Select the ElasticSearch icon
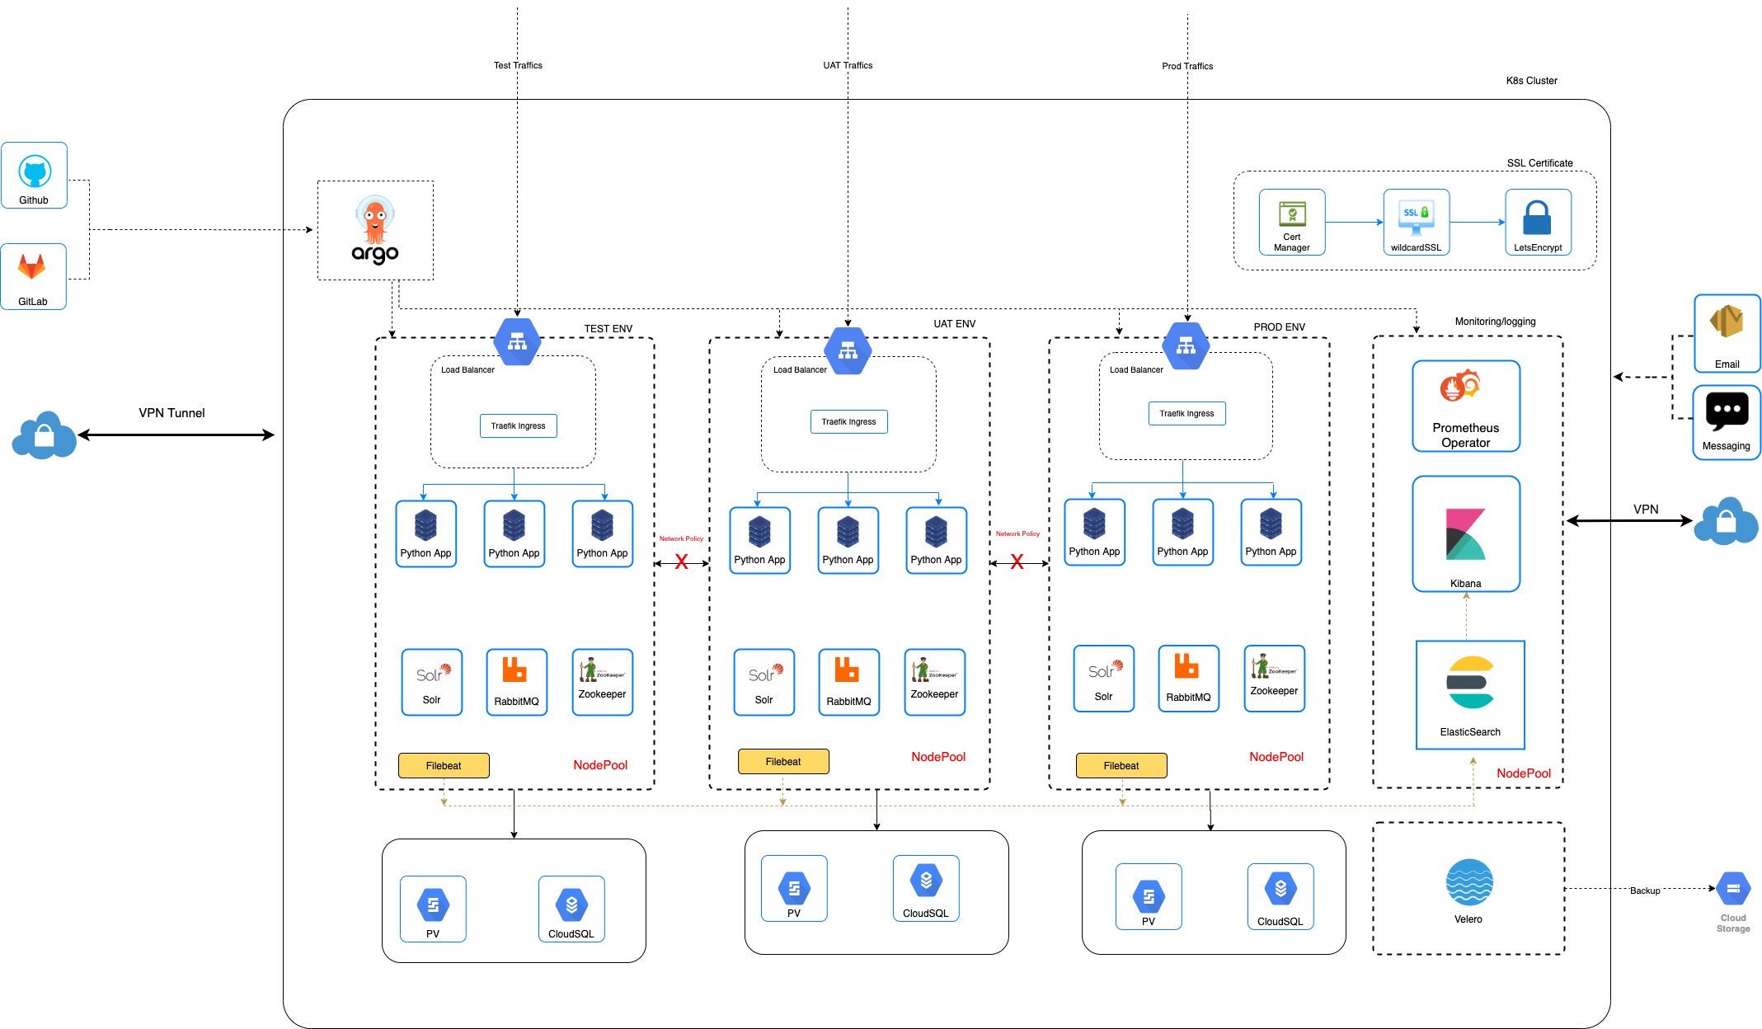The height and width of the screenshot is (1029, 1762). pos(1470,683)
